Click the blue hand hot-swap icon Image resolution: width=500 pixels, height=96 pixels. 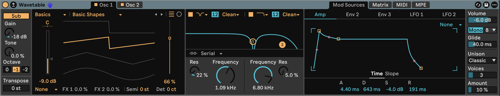[x=50, y=5]
